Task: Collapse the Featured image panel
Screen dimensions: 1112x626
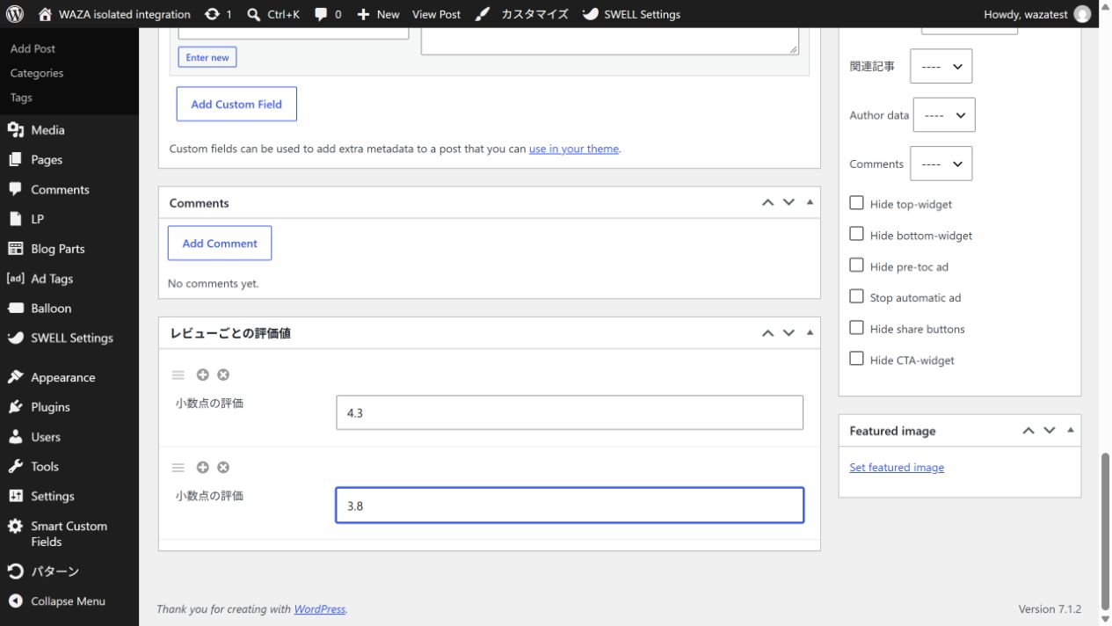Action: tap(1070, 431)
